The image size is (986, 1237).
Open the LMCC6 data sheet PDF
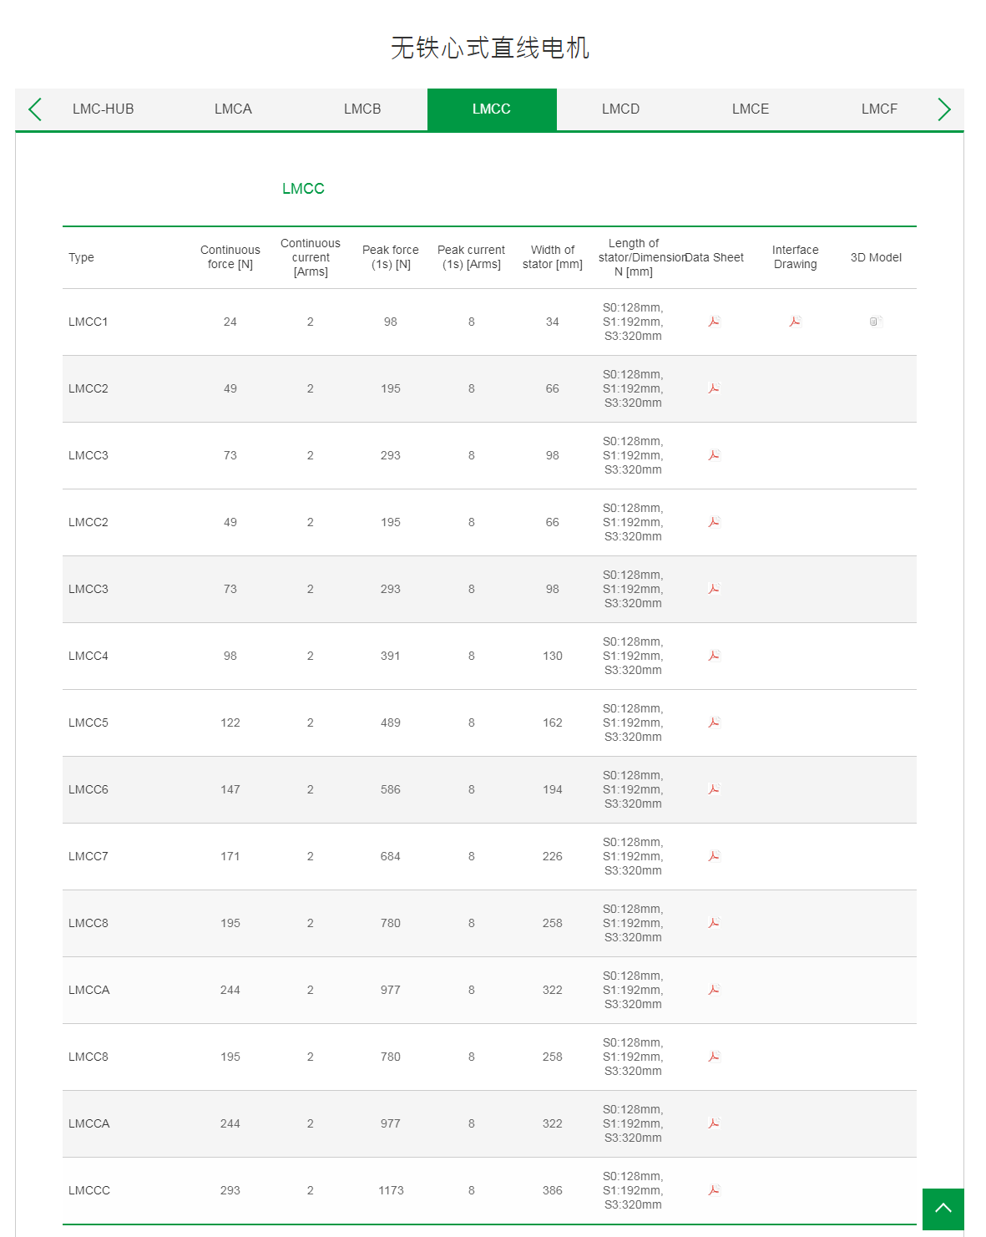pyautogui.click(x=714, y=789)
